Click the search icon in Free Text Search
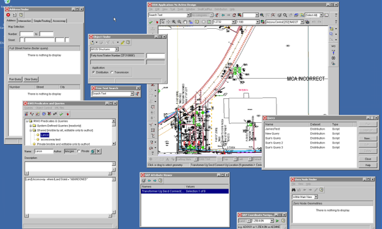The image size is (382, 229). (x=137, y=94)
